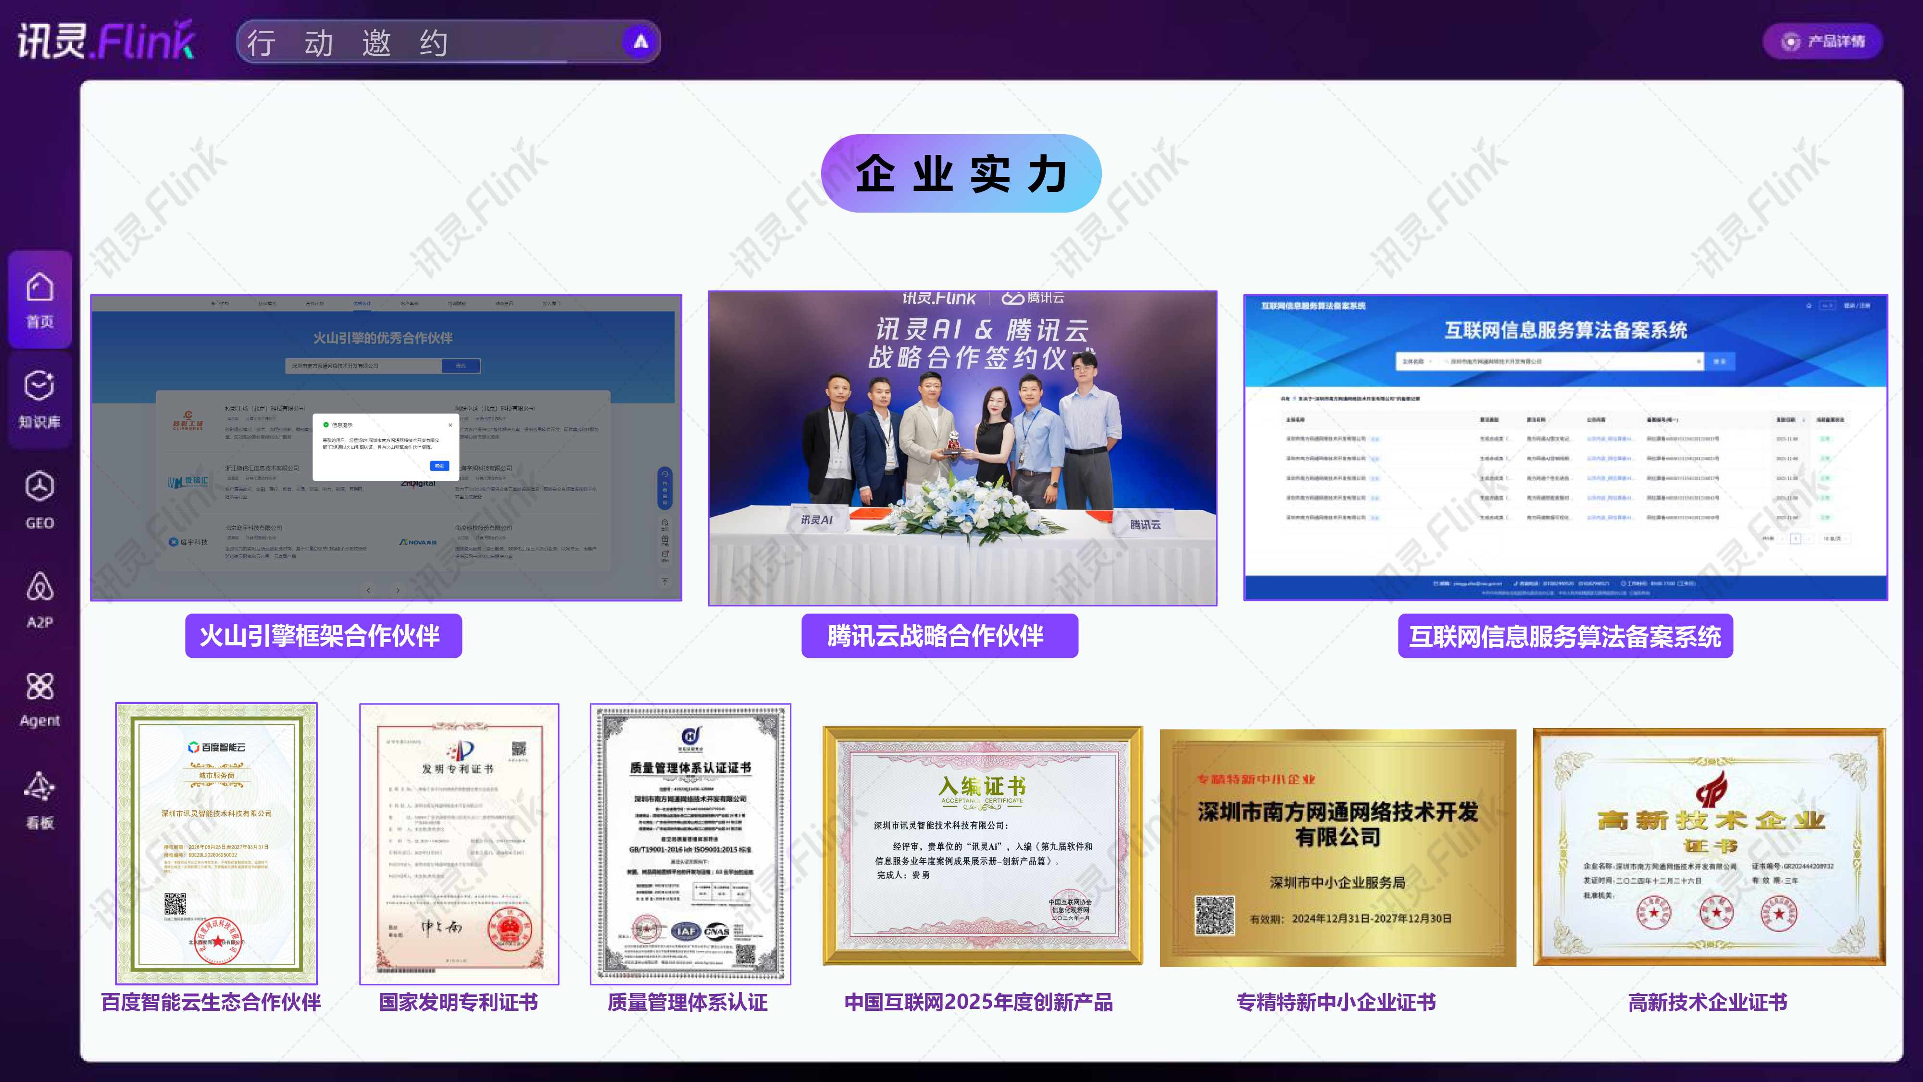This screenshot has height=1082, width=1923.
Task: Click the 中国互联网2025年度创新产品 caption
Action: (979, 1002)
